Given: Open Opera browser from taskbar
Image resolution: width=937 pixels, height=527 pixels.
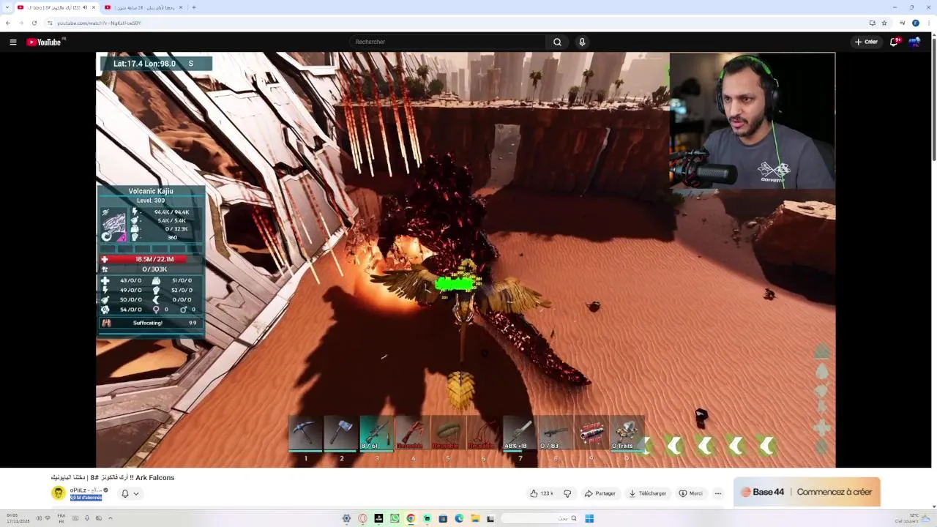Looking at the screenshot, I should coord(362,518).
